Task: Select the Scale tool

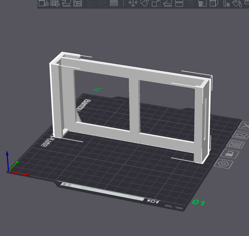Action: tap(156, 3)
